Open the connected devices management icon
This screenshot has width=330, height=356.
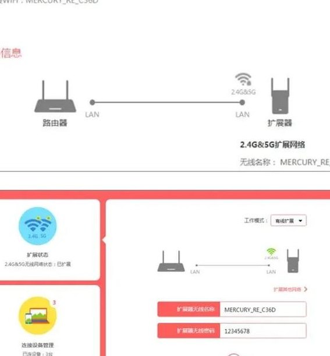(38, 316)
